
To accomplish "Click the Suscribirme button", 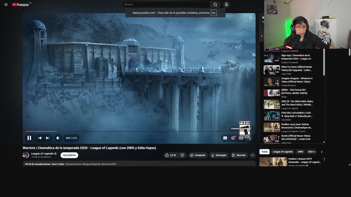I will 69,155.
